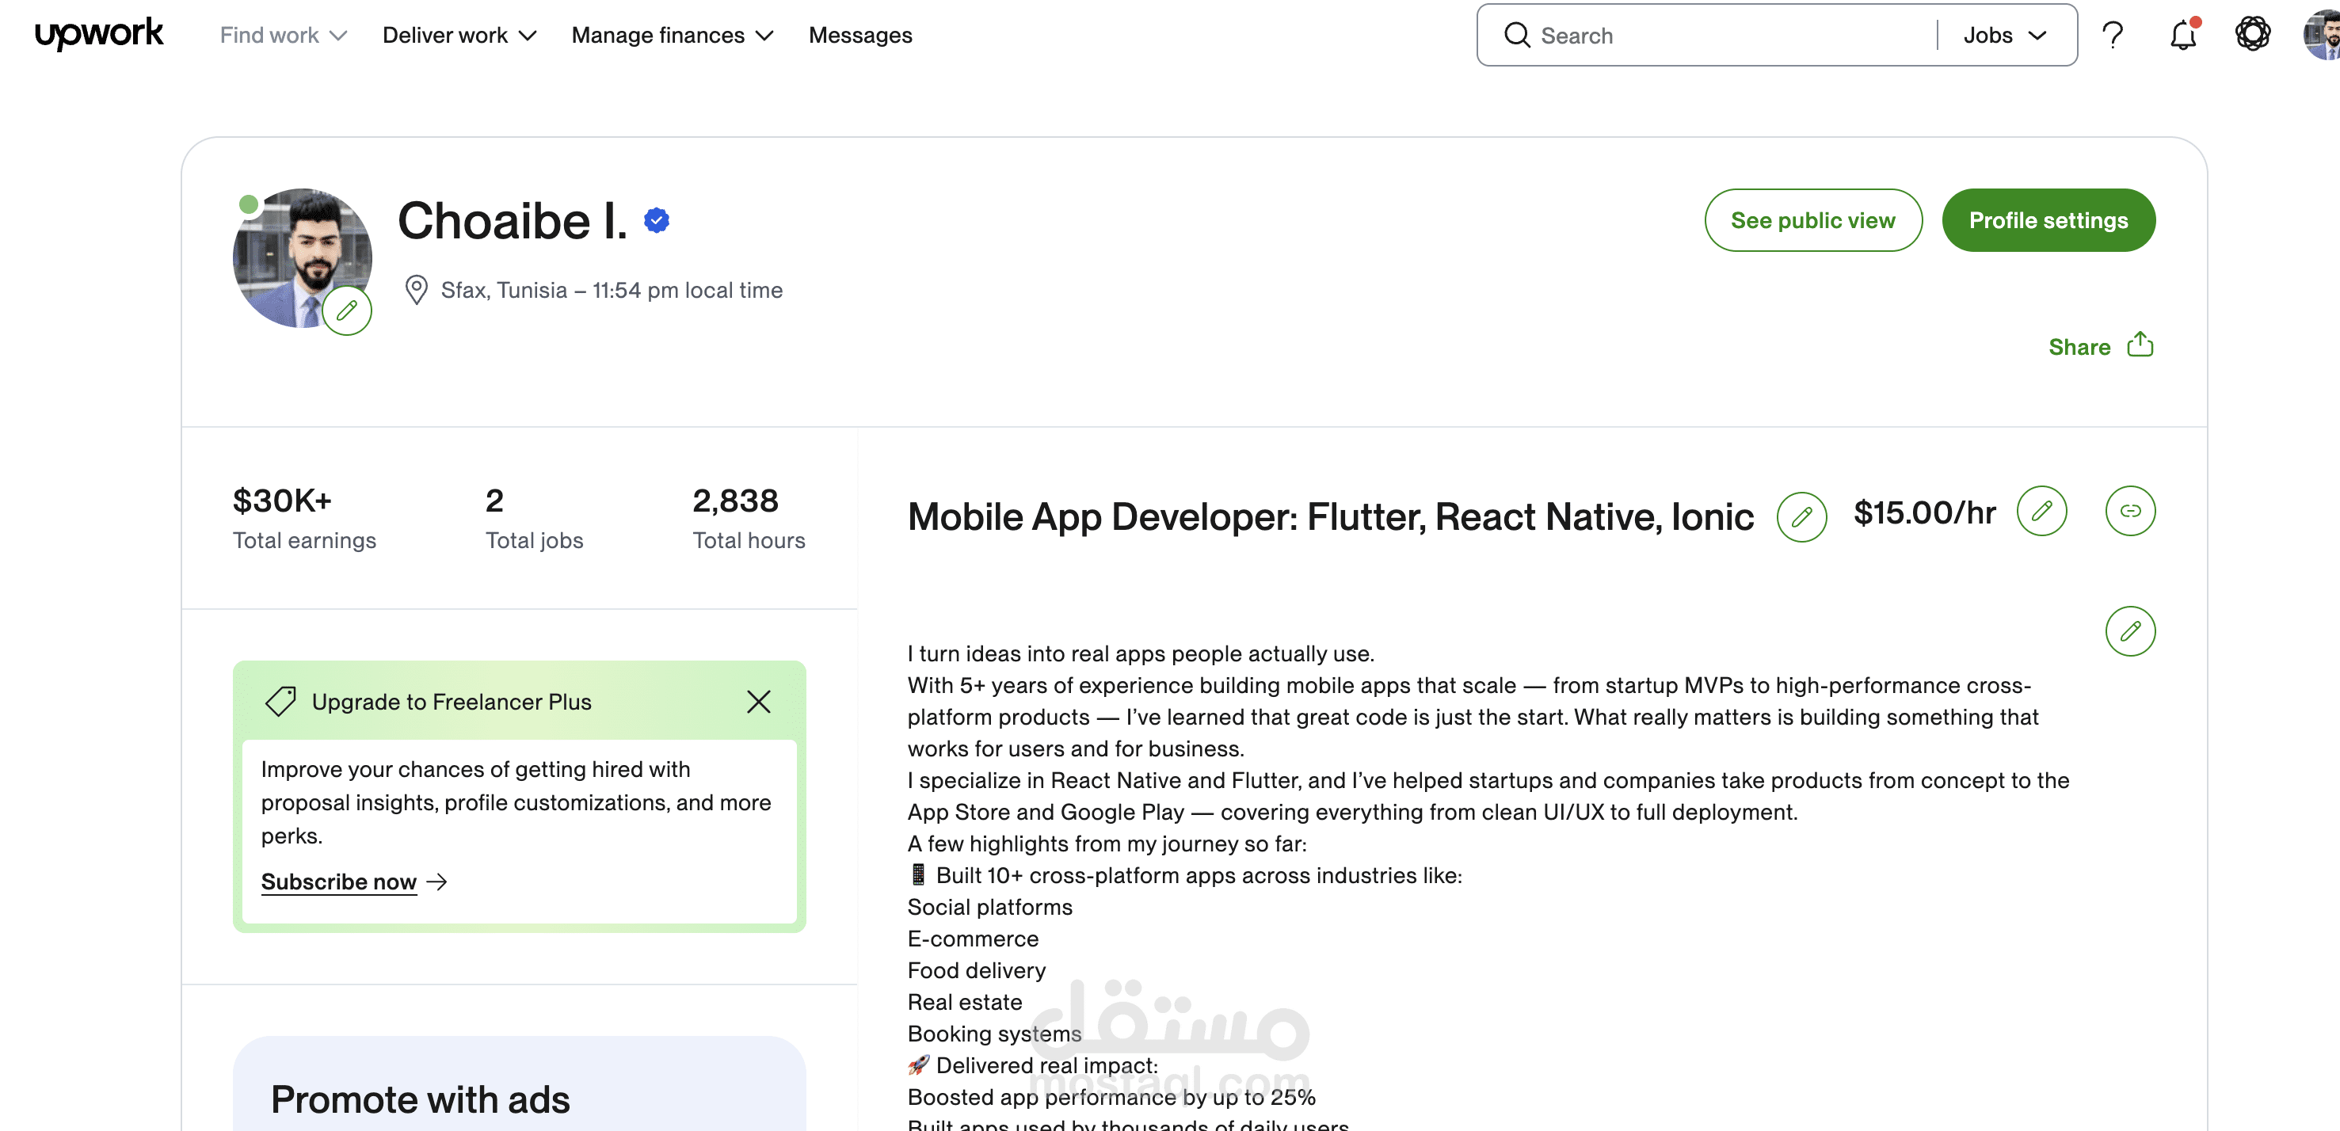Click 'Upgrade to Freelancer Plus' title
2340x1131 pixels.
451,701
